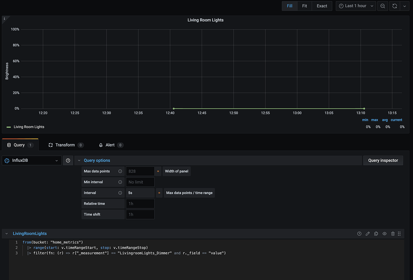Image resolution: width=413 pixels, height=280 pixels.
Task: Switch to the Alert tab
Action: (111, 145)
